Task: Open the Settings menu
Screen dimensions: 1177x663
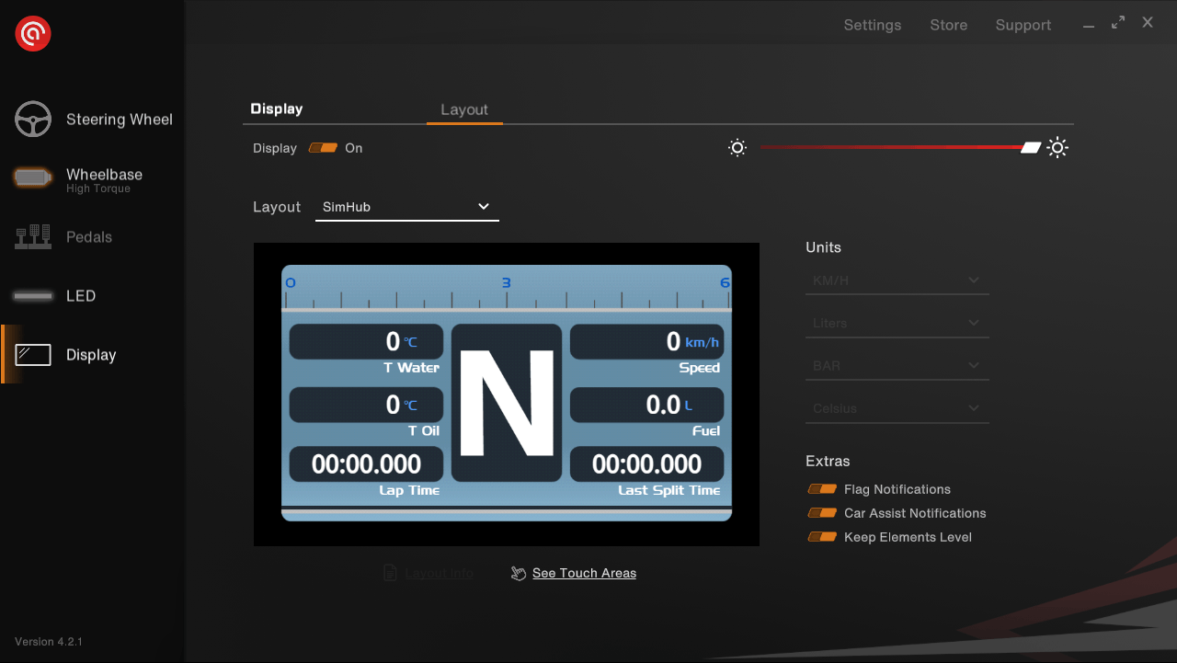Action: pyautogui.click(x=872, y=25)
